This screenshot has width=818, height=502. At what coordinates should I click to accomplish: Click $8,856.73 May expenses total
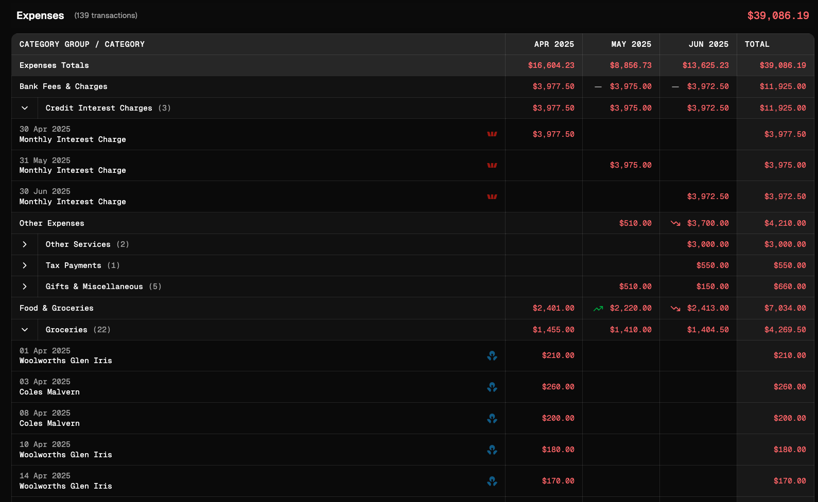click(x=631, y=65)
